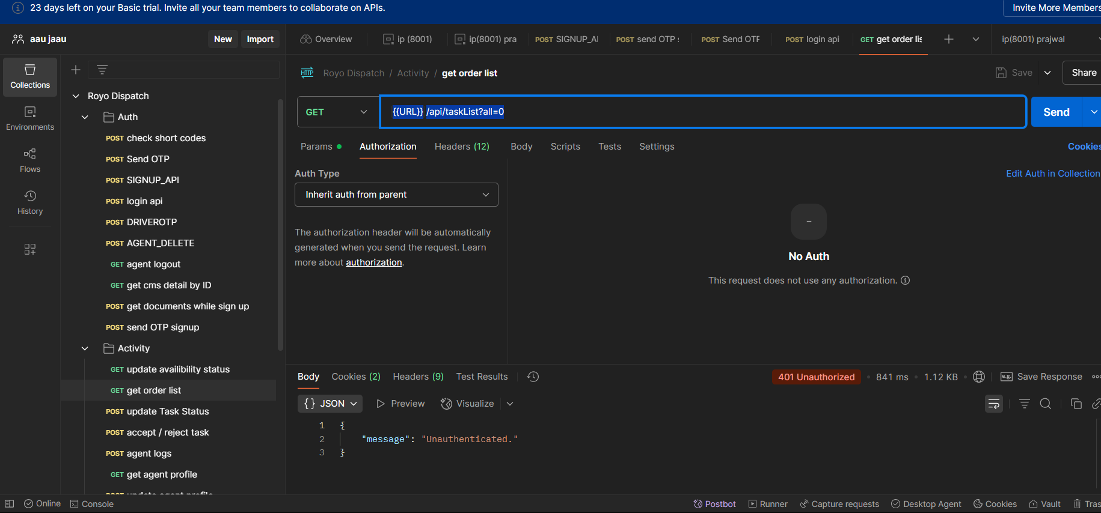This screenshot has height=513, width=1101.
Task: Open the Environments sidebar panel
Action: 30,118
